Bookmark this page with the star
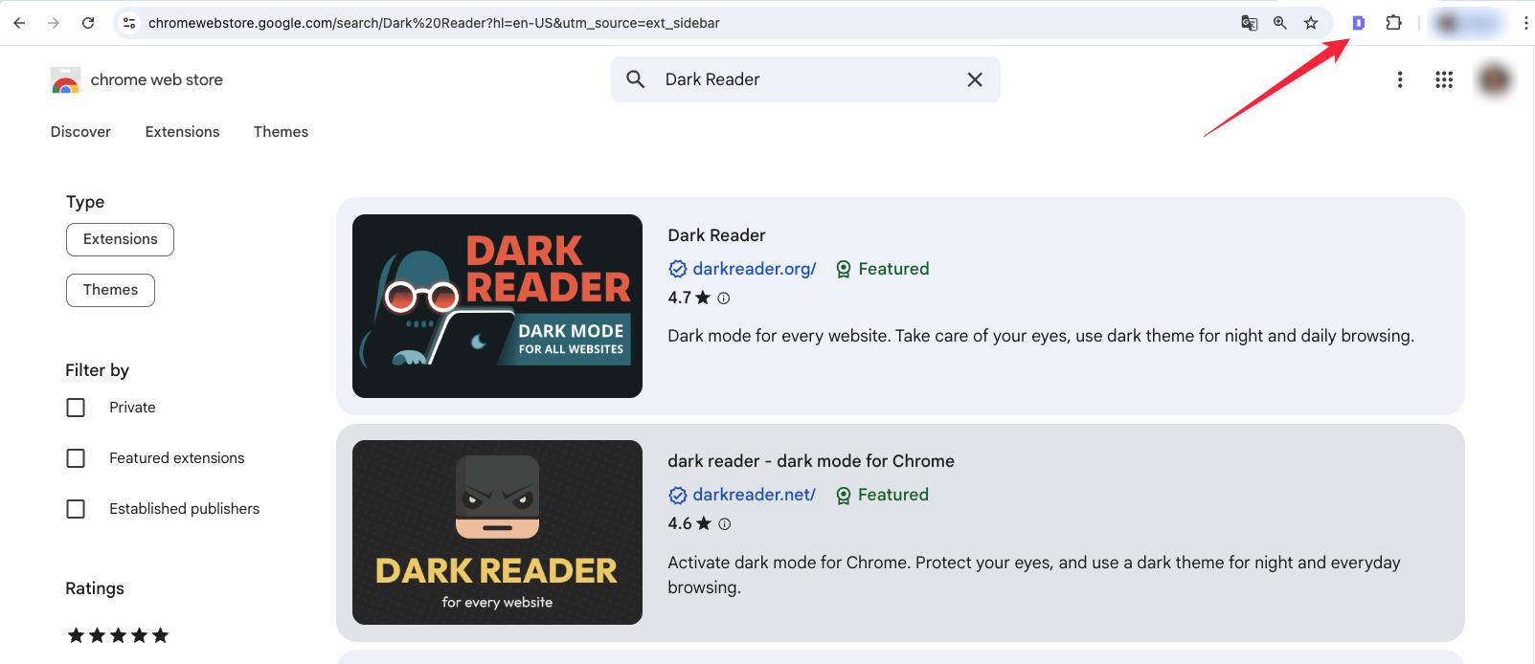Screen dimensions: 1535x664 pos(1311,23)
